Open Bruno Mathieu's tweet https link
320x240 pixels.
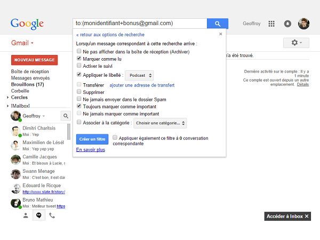tap(61, 206)
